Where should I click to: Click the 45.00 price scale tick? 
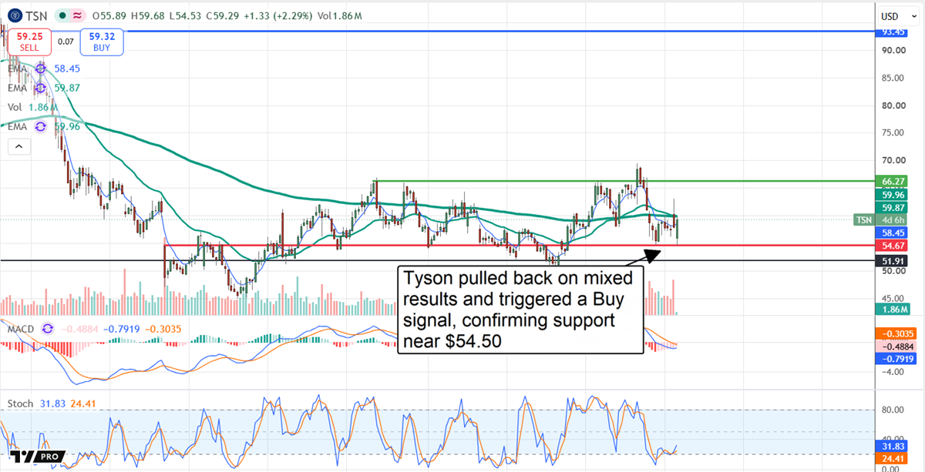[x=893, y=298]
